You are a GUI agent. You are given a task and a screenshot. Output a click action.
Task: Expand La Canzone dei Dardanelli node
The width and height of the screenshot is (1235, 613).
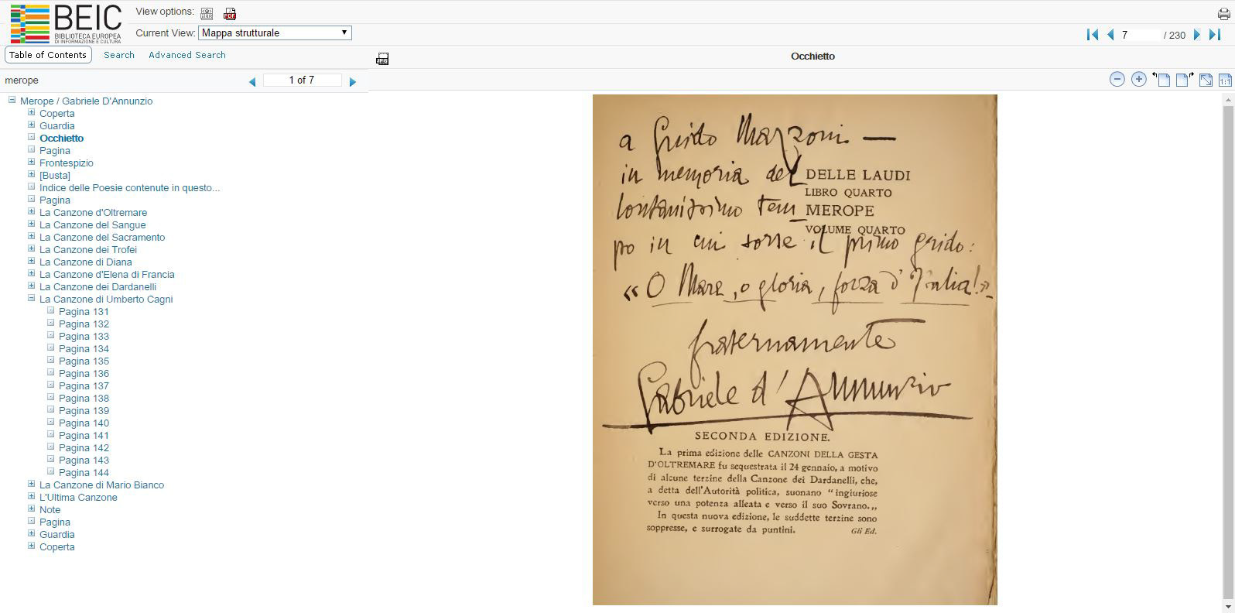coord(32,286)
